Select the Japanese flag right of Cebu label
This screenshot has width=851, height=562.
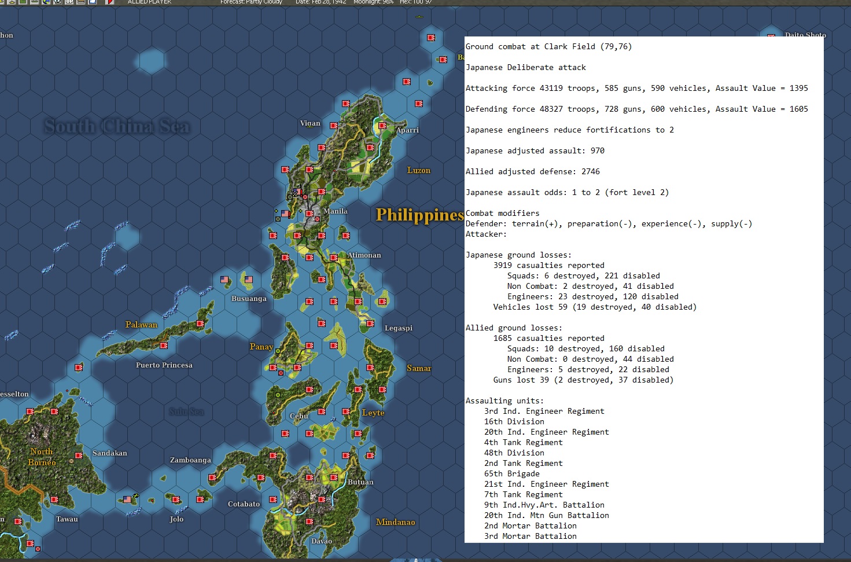click(322, 412)
